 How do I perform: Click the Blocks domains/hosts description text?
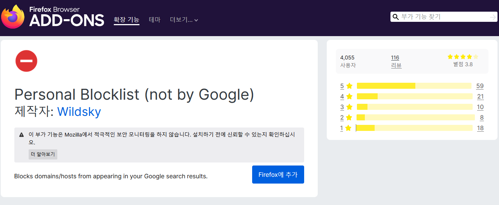[111, 176]
